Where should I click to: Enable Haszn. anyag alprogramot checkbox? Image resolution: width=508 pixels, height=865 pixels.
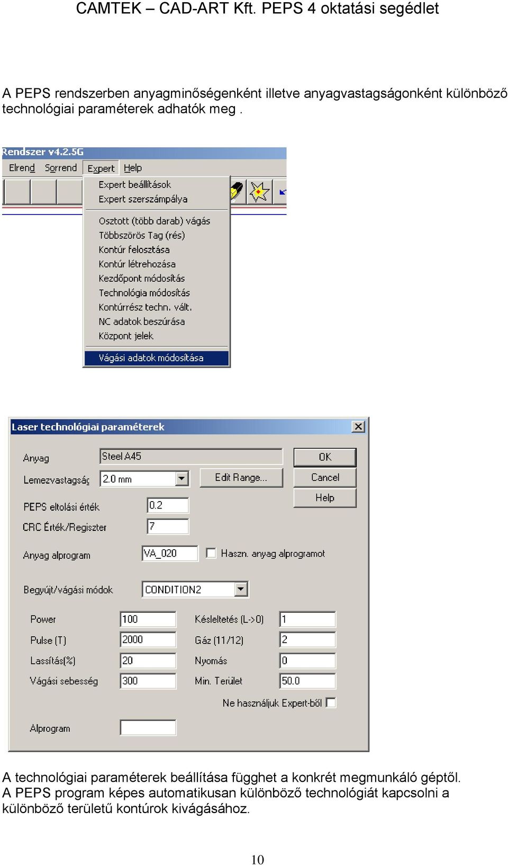click(211, 553)
